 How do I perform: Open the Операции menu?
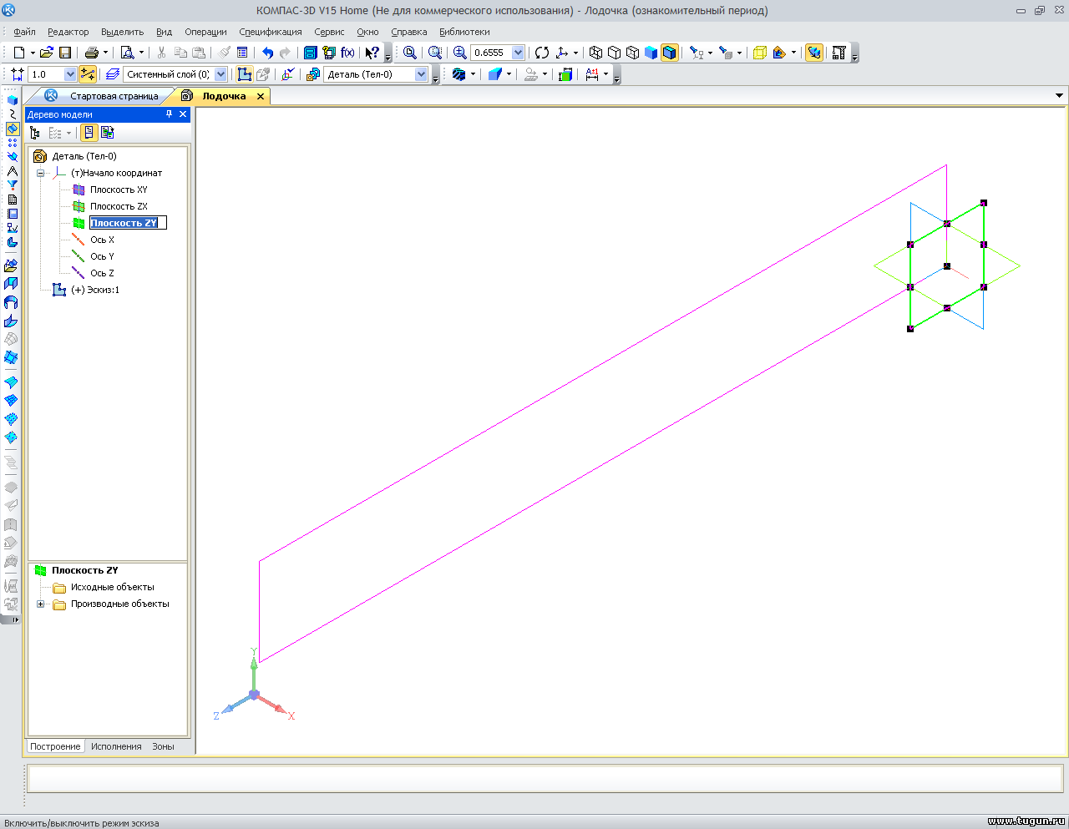(205, 32)
